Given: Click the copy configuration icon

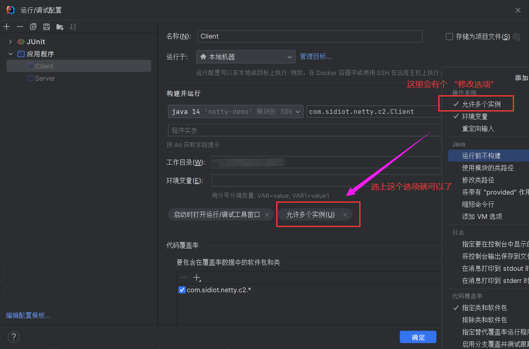Looking at the screenshot, I should pyautogui.click(x=33, y=27).
